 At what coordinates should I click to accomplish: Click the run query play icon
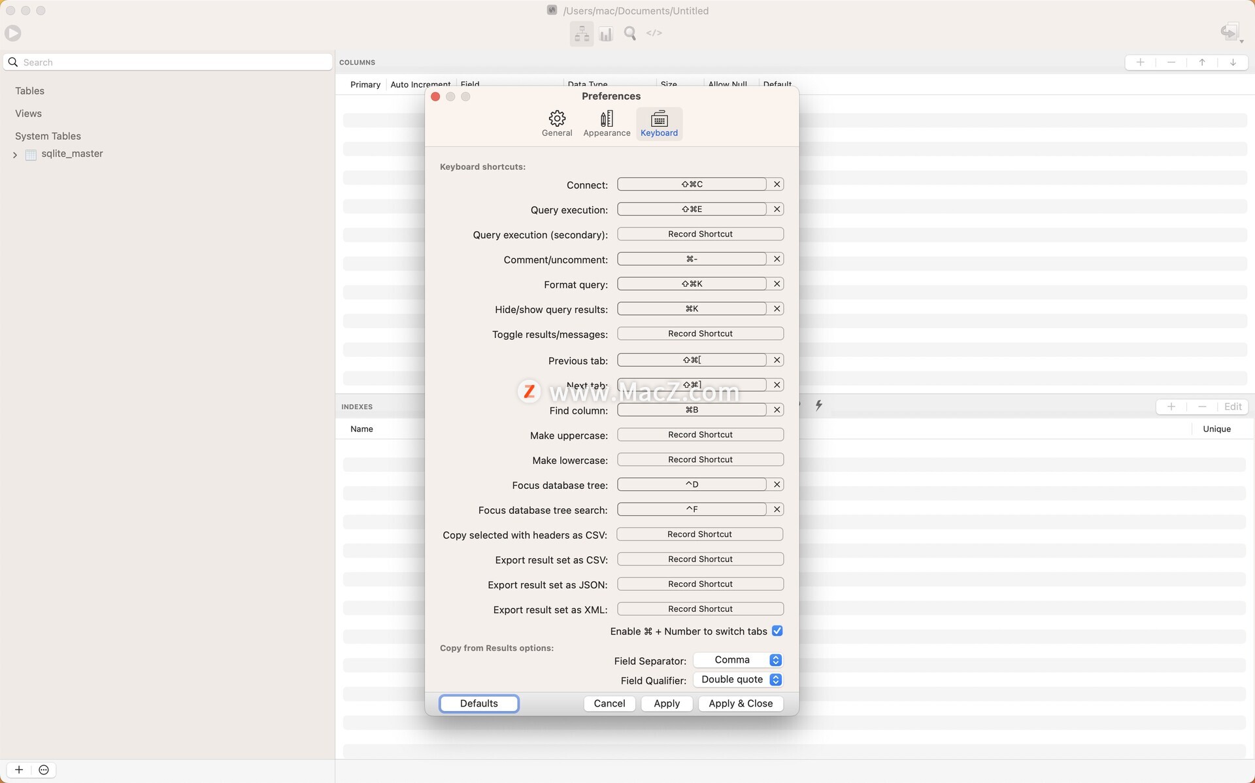pyautogui.click(x=13, y=33)
